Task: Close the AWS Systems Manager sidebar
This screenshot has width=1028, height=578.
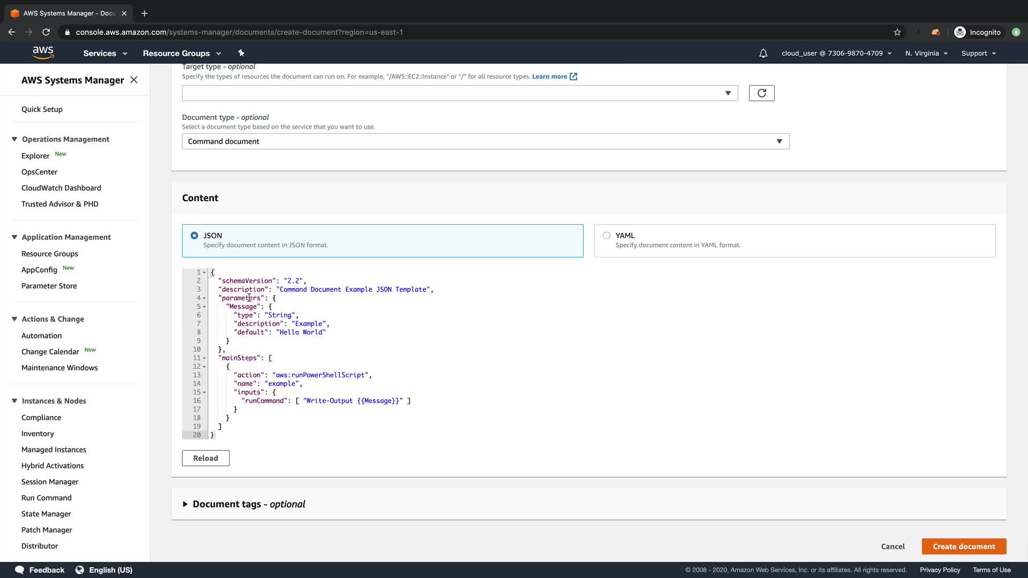Action: [x=134, y=80]
